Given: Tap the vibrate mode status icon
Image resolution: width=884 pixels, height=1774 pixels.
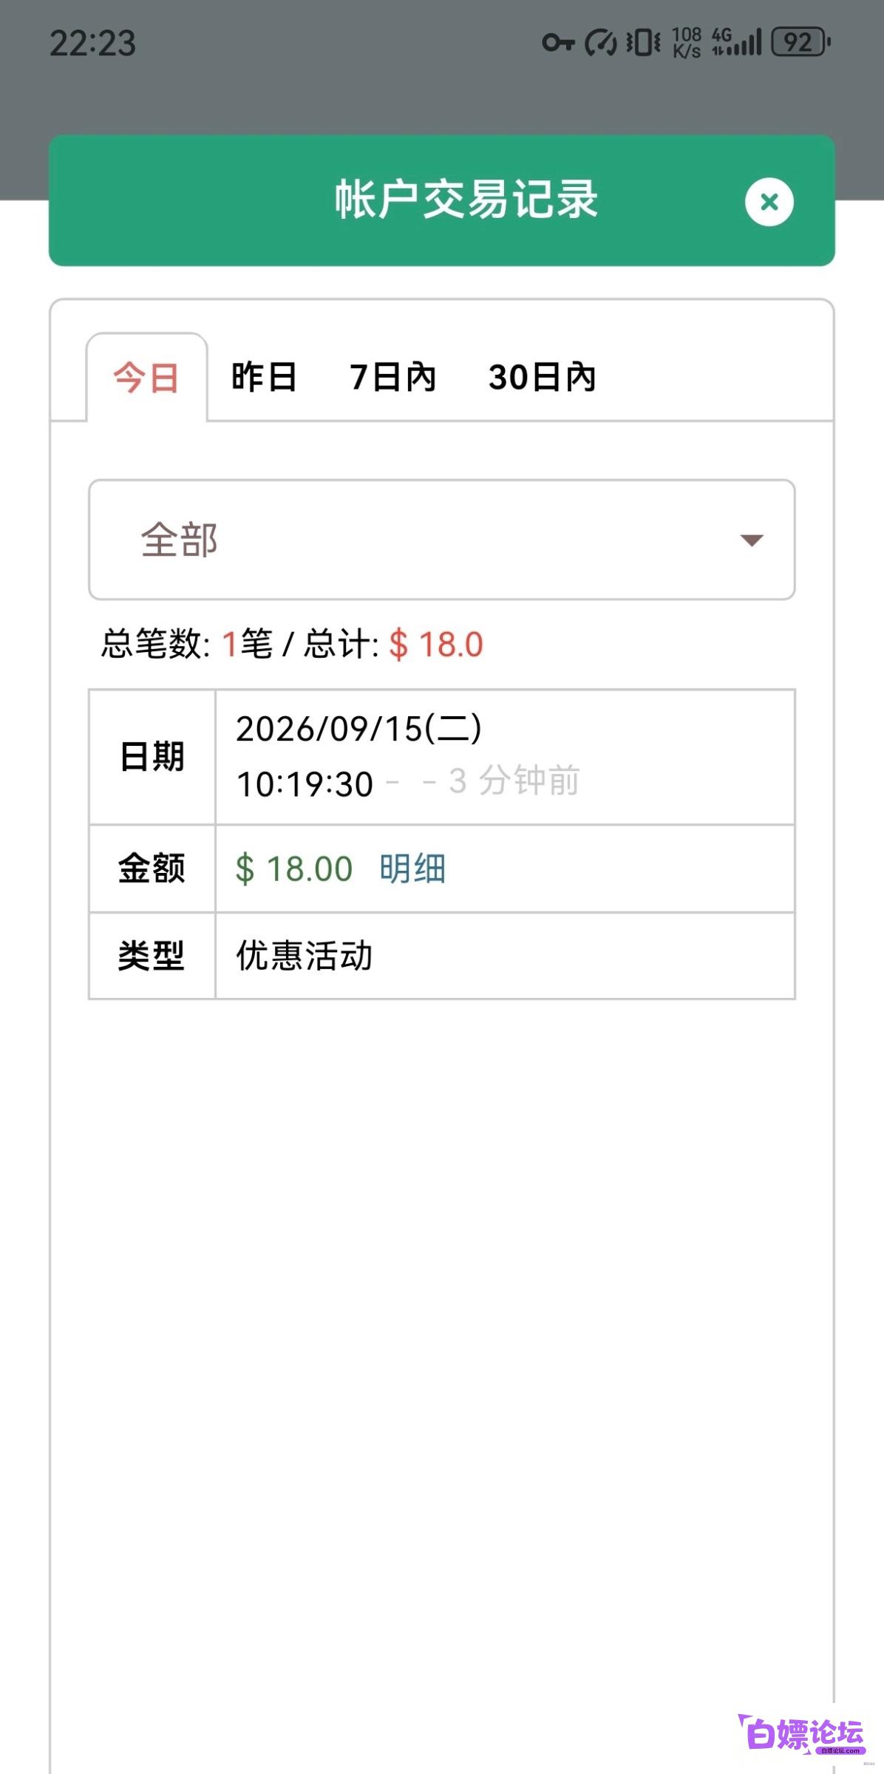Looking at the screenshot, I should (643, 42).
